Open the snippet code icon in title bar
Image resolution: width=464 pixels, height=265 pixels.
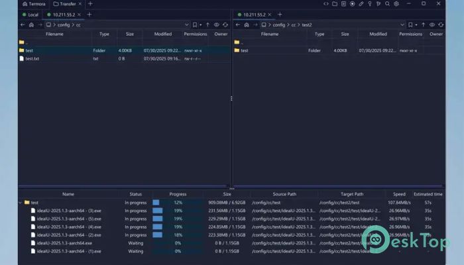(x=326, y=4)
